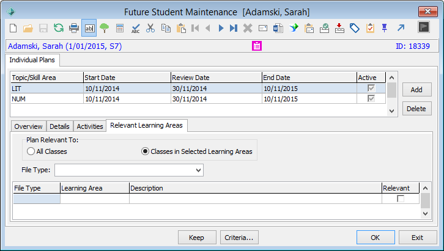Click the Save floppy disk icon

(x=43, y=28)
